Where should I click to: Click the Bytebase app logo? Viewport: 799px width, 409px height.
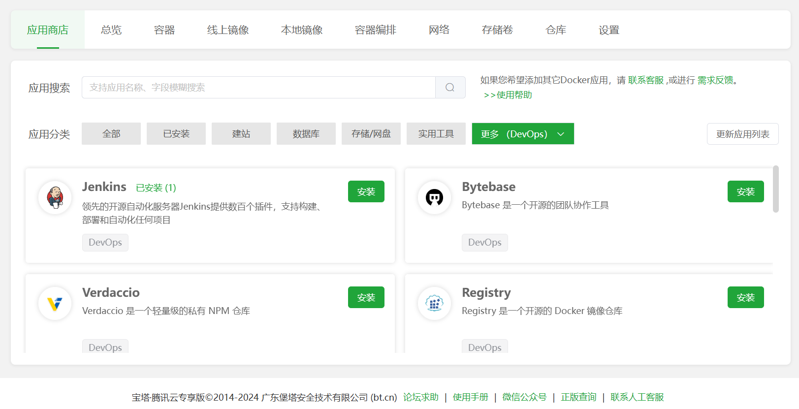[x=434, y=197]
